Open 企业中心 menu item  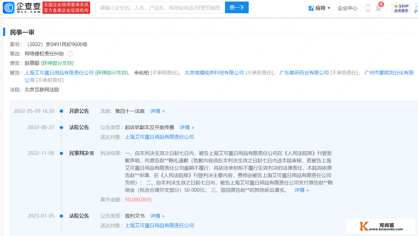tap(347, 8)
